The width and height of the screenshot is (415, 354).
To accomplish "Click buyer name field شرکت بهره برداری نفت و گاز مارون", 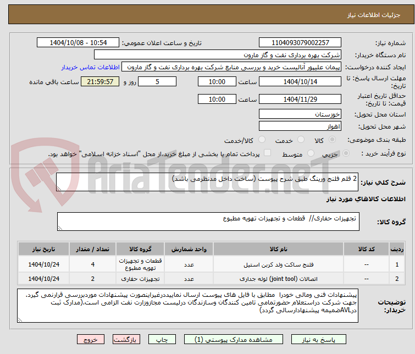I will [x=218, y=55].
